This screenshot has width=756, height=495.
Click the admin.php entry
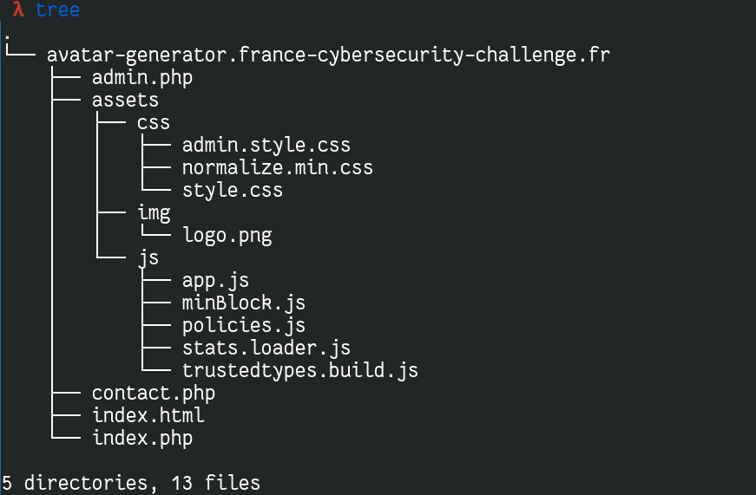pos(142,78)
